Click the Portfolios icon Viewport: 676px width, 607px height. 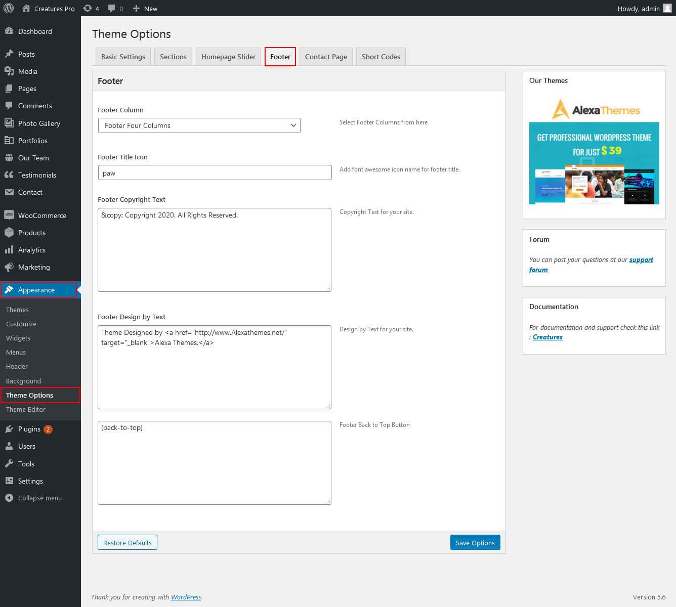(x=9, y=141)
